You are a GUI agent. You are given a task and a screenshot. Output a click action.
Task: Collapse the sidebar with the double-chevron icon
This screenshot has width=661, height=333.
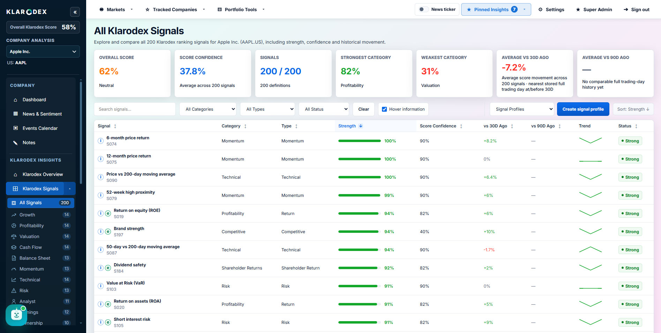point(75,12)
